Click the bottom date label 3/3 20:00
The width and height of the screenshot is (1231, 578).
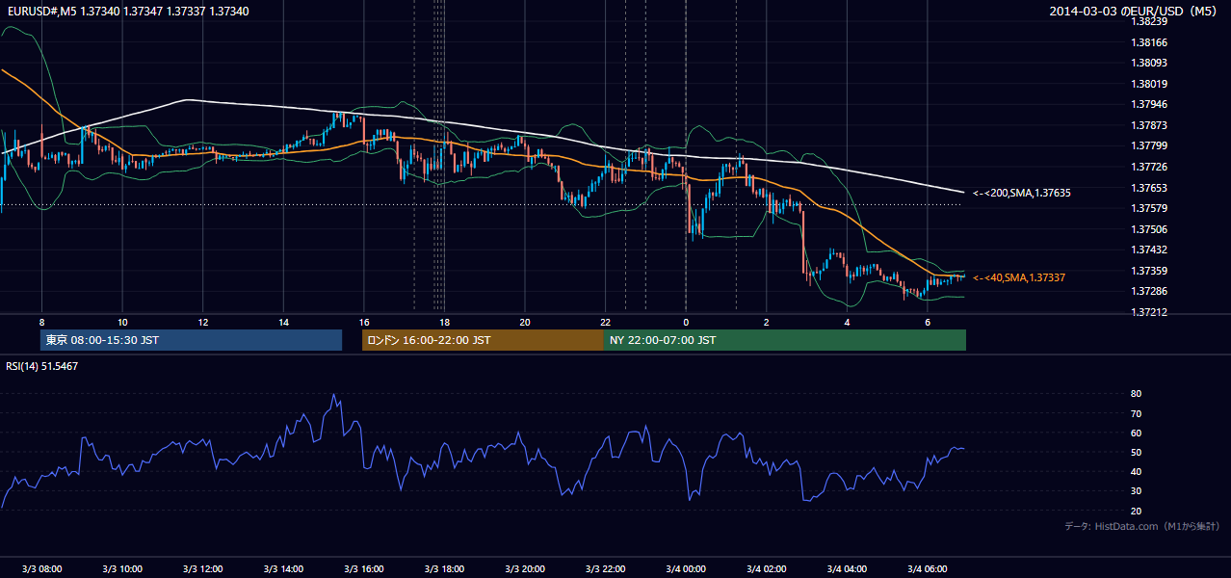click(x=525, y=568)
